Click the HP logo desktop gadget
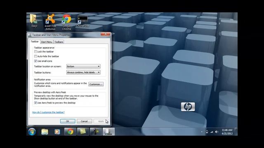The width and height of the screenshot is (264, 148). 188,107
